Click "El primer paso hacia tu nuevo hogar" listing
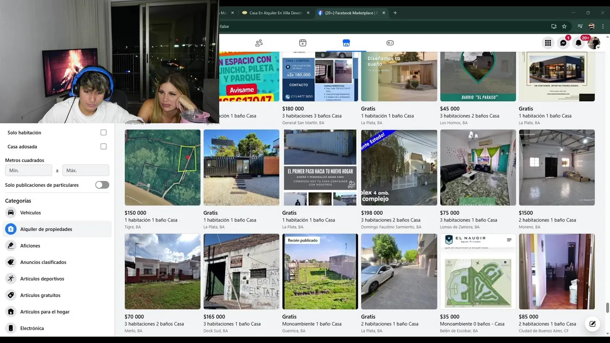This screenshot has height=343, width=610. click(x=320, y=168)
